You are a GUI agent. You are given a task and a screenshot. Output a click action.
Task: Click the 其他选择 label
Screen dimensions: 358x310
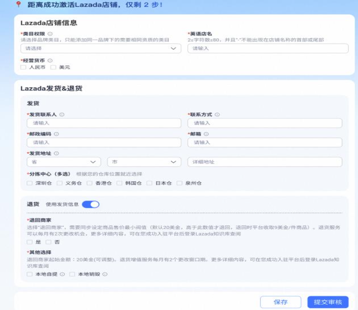click(39, 252)
